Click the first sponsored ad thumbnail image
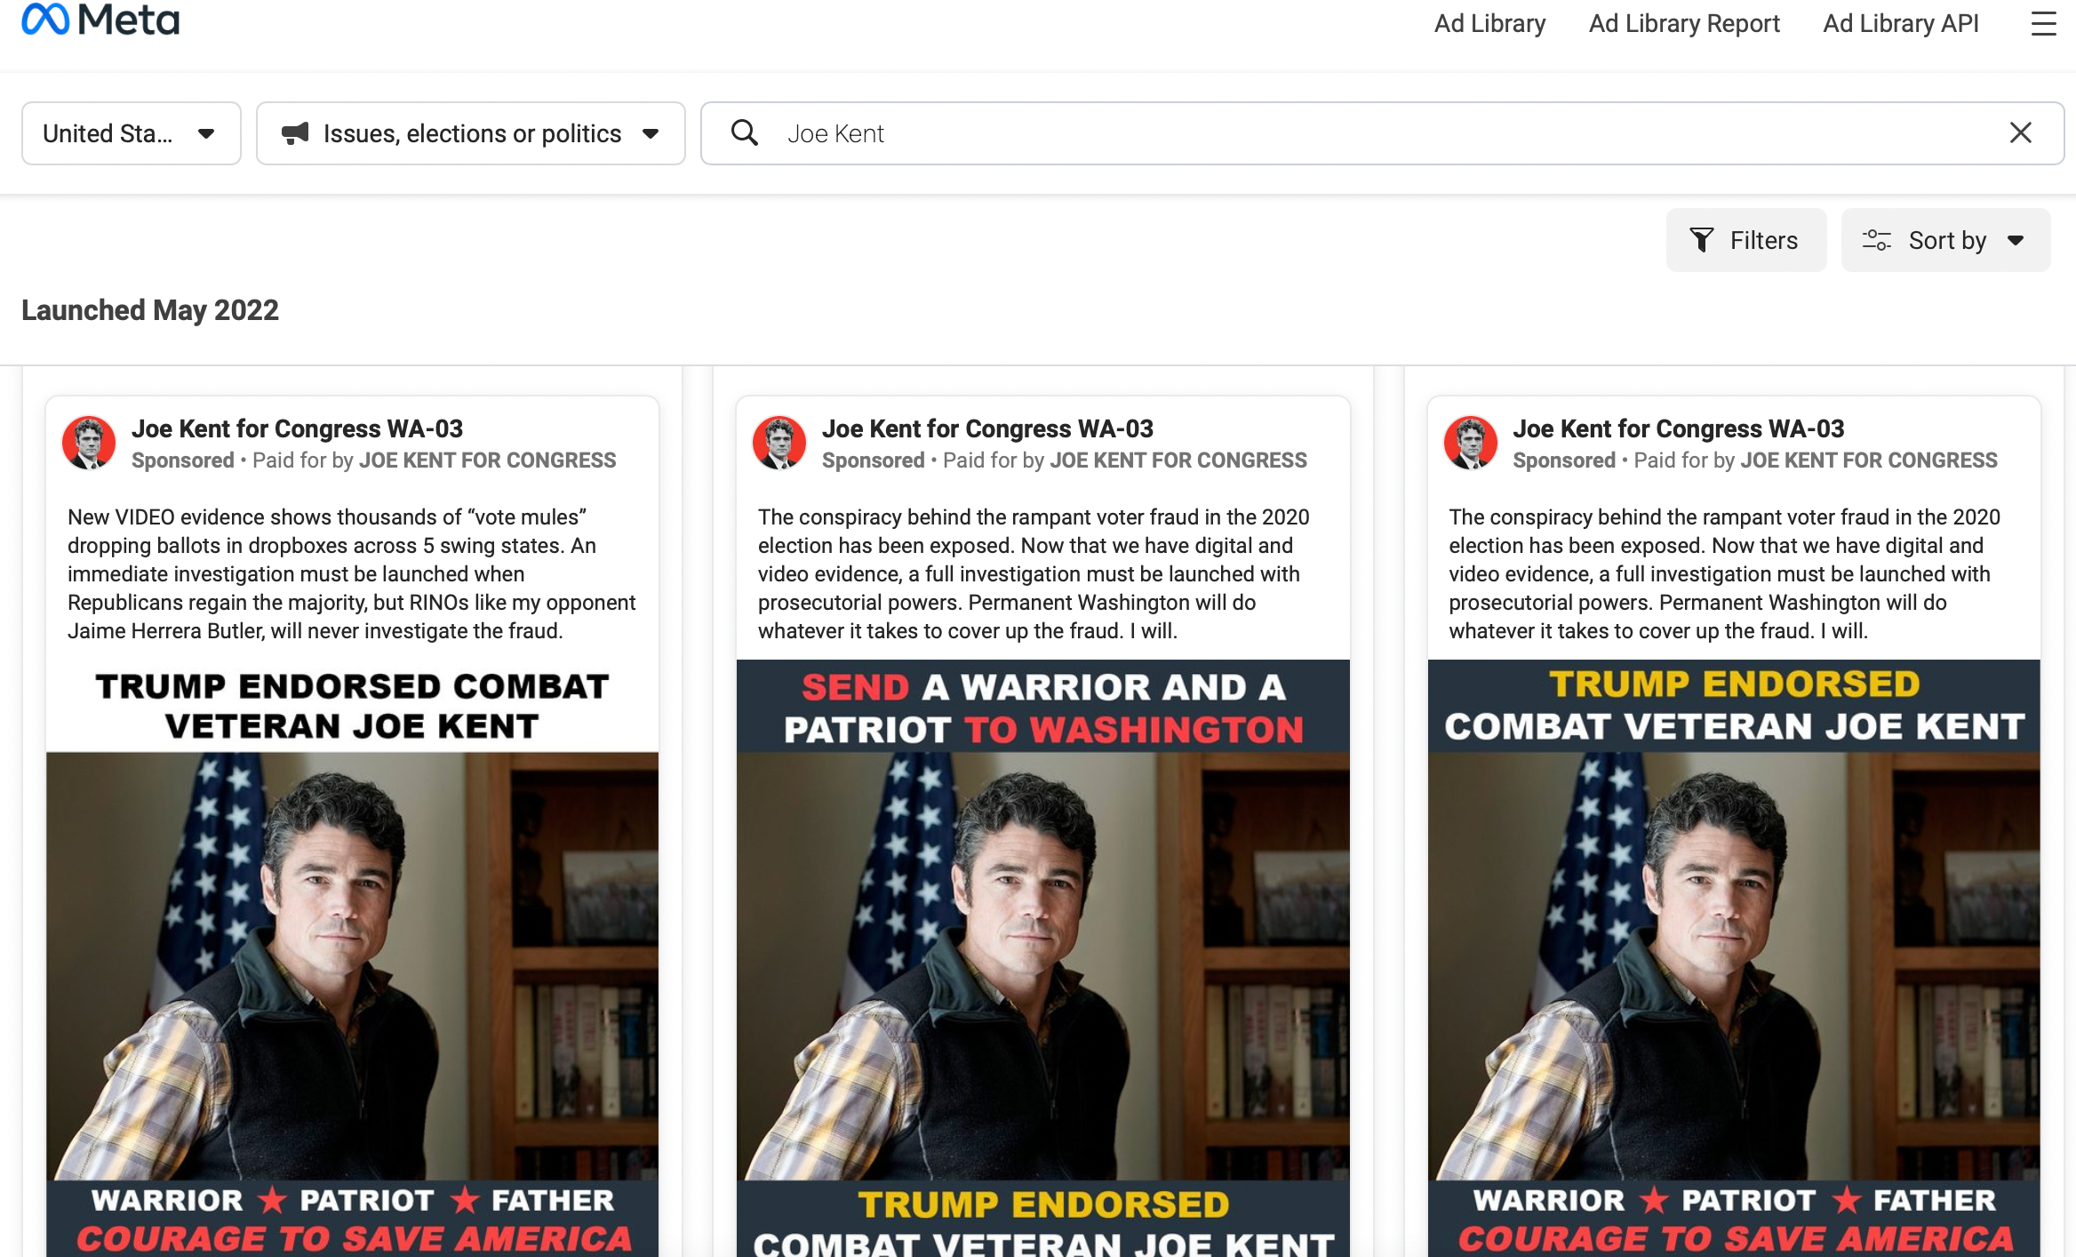The height and width of the screenshot is (1257, 2076). (351, 963)
